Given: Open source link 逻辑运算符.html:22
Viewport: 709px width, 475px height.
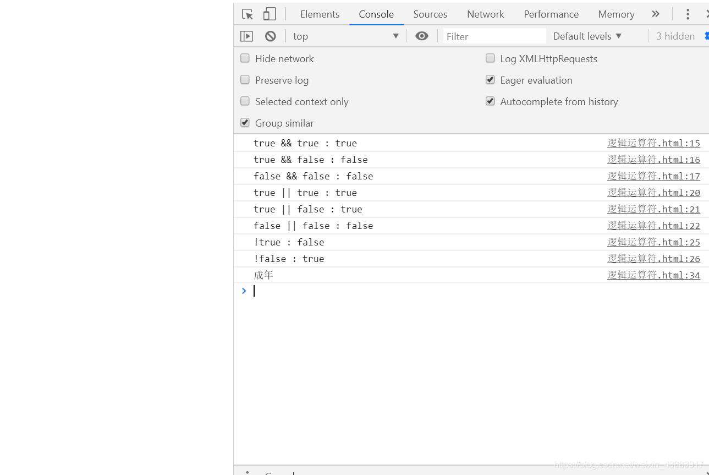Looking at the screenshot, I should tap(653, 226).
